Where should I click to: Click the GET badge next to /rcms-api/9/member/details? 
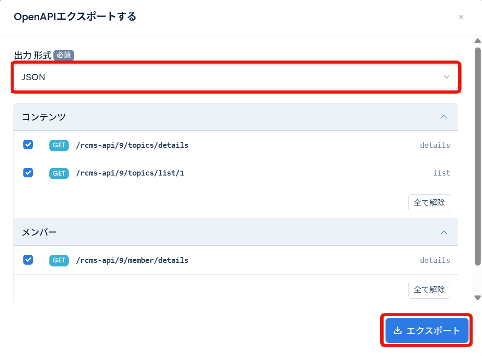[x=58, y=260]
